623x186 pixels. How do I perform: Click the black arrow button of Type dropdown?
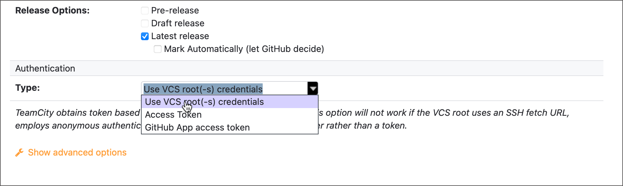pyautogui.click(x=312, y=89)
